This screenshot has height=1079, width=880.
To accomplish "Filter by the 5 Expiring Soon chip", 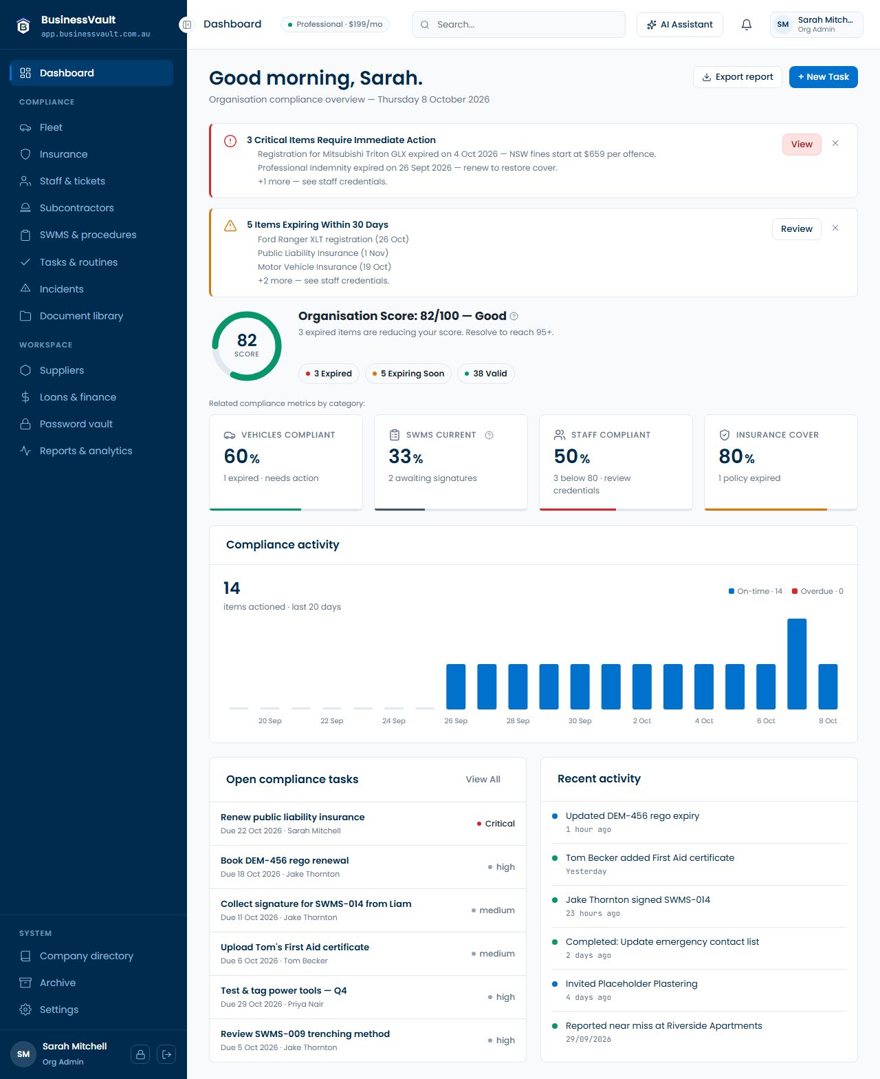I will pos(408,374).
